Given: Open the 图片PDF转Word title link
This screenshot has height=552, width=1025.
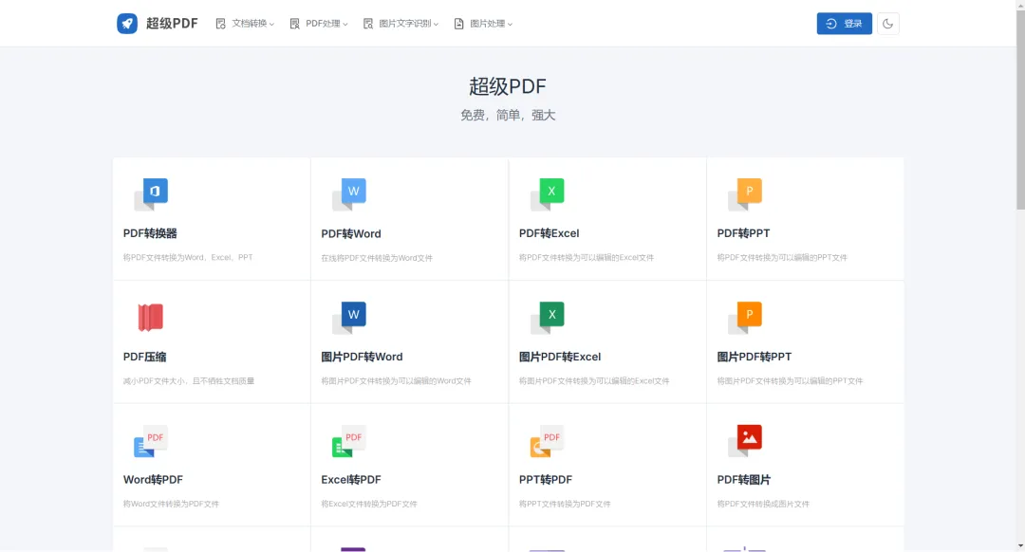Looking at the screenshot, I should coord(363,357).
